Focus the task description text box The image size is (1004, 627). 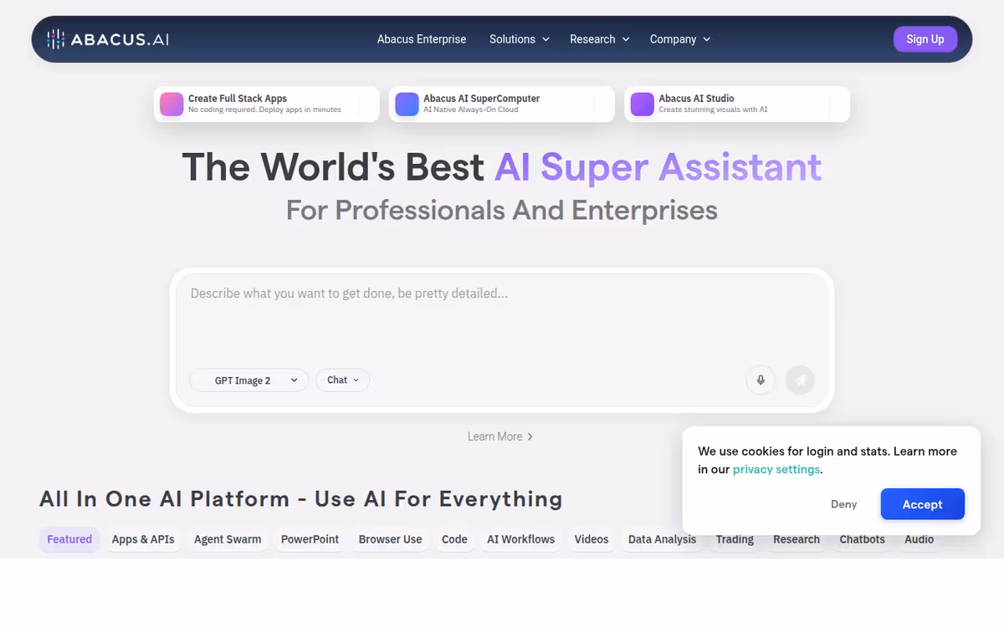tap(502, 318)
